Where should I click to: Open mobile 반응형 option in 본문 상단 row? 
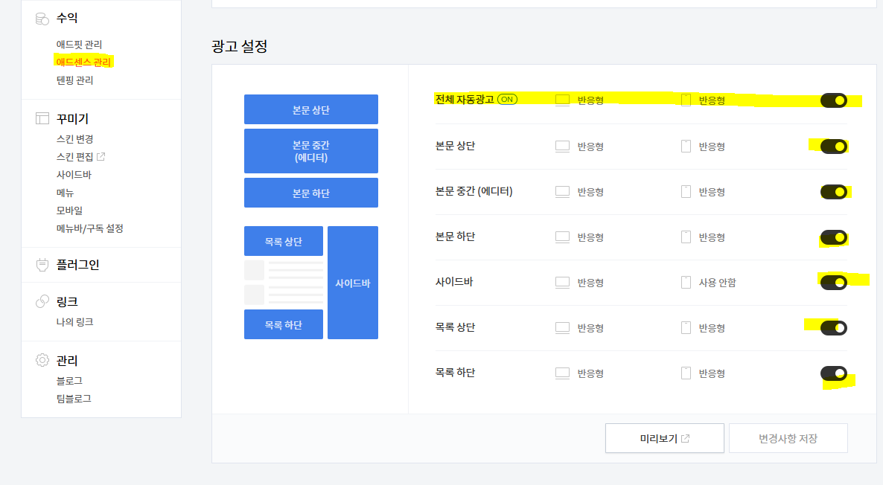tap(712, 147)
